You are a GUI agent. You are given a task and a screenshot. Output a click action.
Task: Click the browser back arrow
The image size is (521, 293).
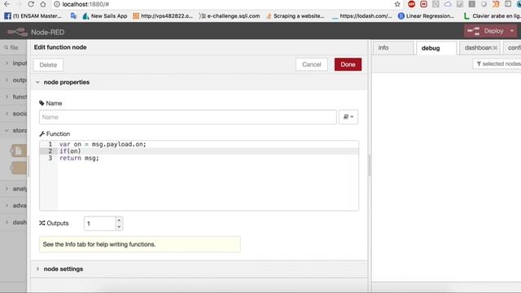click(x=7, y=4)
